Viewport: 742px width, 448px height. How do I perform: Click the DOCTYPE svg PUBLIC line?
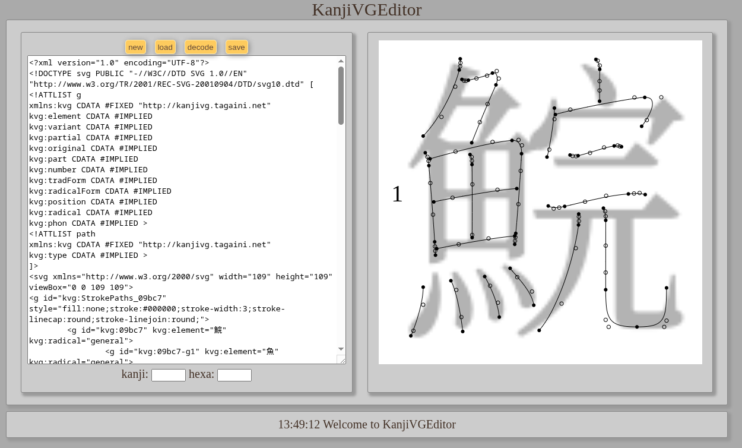(138, 73)
